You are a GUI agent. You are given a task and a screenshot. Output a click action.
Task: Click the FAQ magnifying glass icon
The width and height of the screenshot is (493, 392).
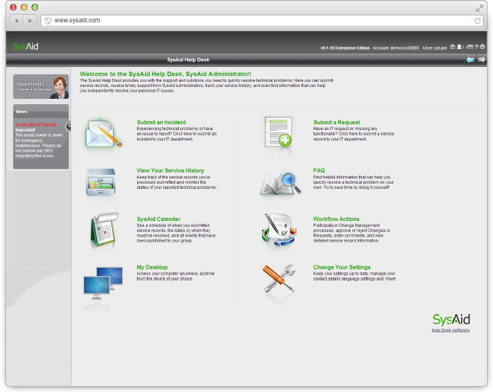[279, 182]
